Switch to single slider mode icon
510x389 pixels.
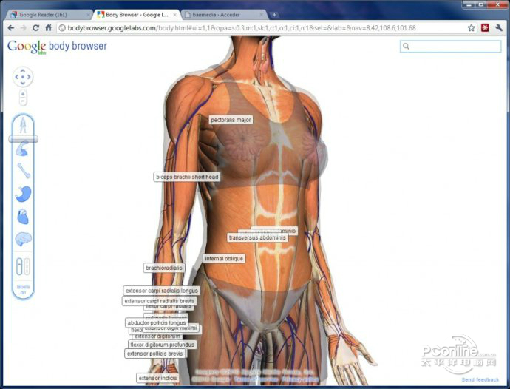point(19,266)
